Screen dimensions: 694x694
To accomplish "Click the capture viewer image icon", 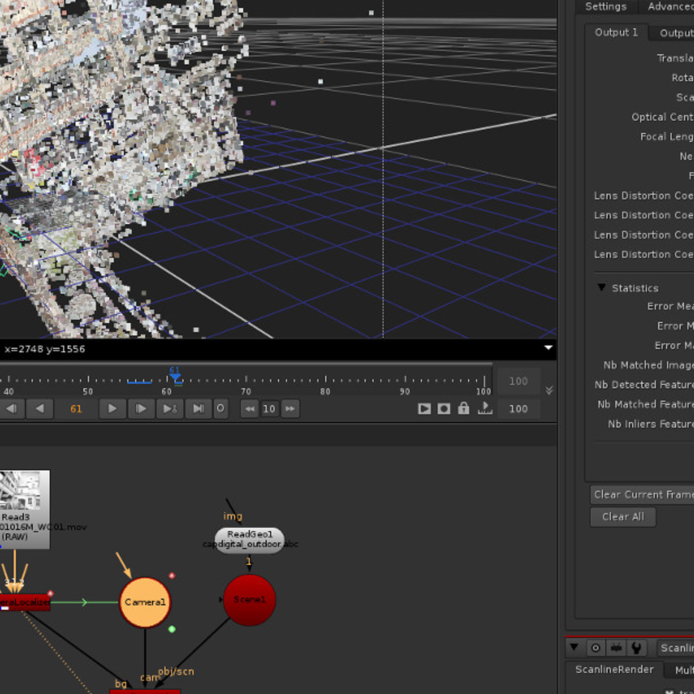I will coord(444,409).
